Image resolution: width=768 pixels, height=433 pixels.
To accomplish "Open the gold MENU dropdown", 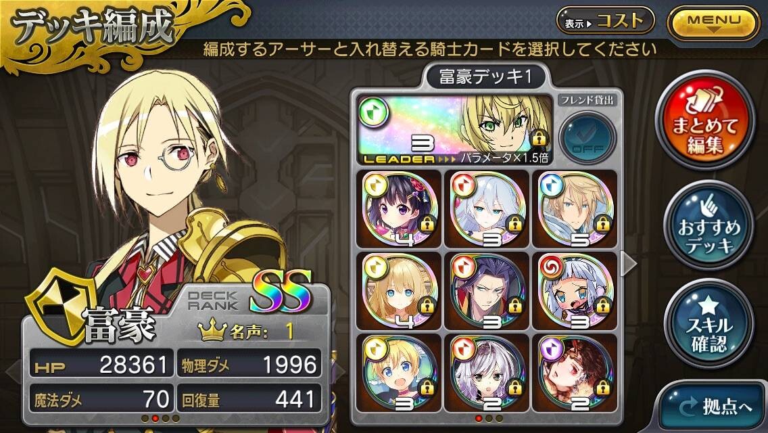I will 713,22.
